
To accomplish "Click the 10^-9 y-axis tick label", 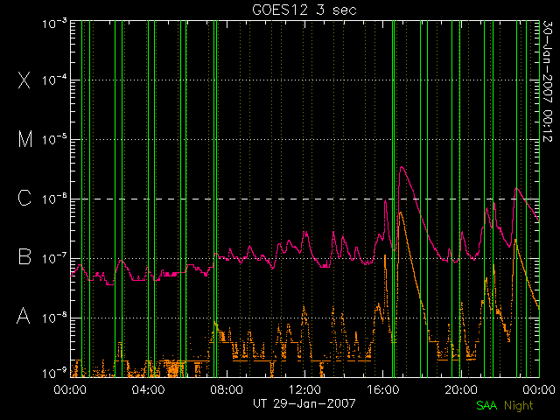I will [54, 373].
